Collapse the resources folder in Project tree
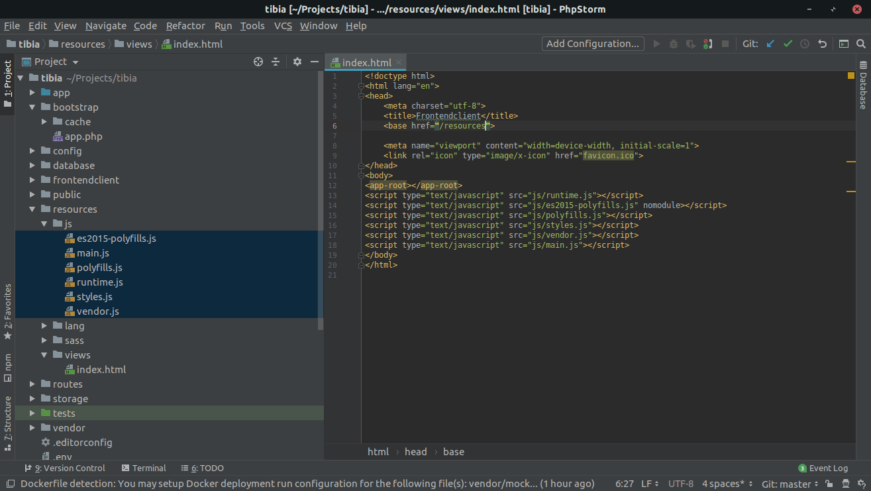 pyautogui.click(x=31, y=209)
